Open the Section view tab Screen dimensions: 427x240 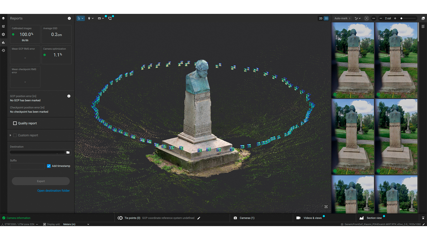click(371, 218)
